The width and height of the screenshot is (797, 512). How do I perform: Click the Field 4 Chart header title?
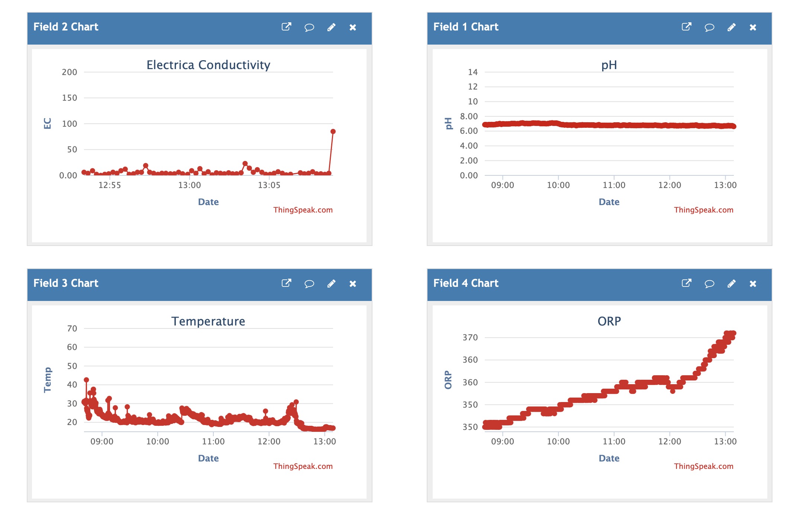[466, 283]
